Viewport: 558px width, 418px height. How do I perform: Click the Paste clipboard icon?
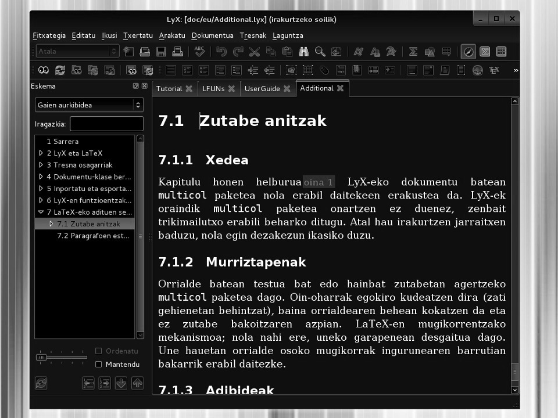tap(287, 52)
